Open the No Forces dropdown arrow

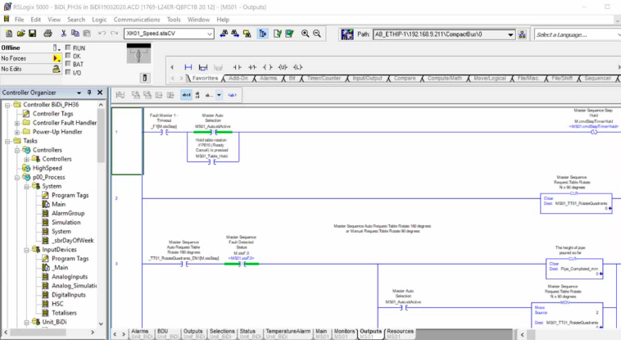pos(57,58)
